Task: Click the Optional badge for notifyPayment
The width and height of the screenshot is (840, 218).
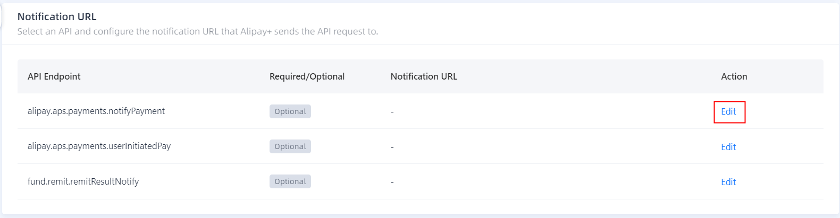Action: (290, 111)
